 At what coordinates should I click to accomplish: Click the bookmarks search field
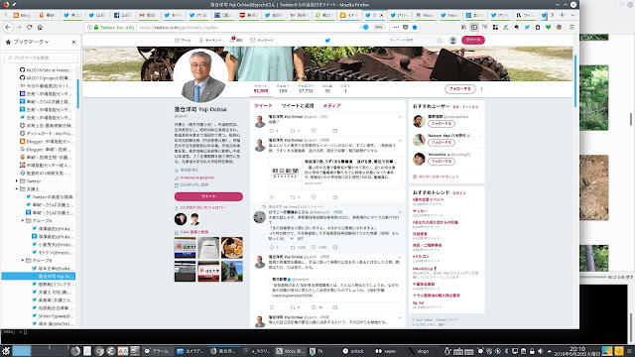point(41,58)
